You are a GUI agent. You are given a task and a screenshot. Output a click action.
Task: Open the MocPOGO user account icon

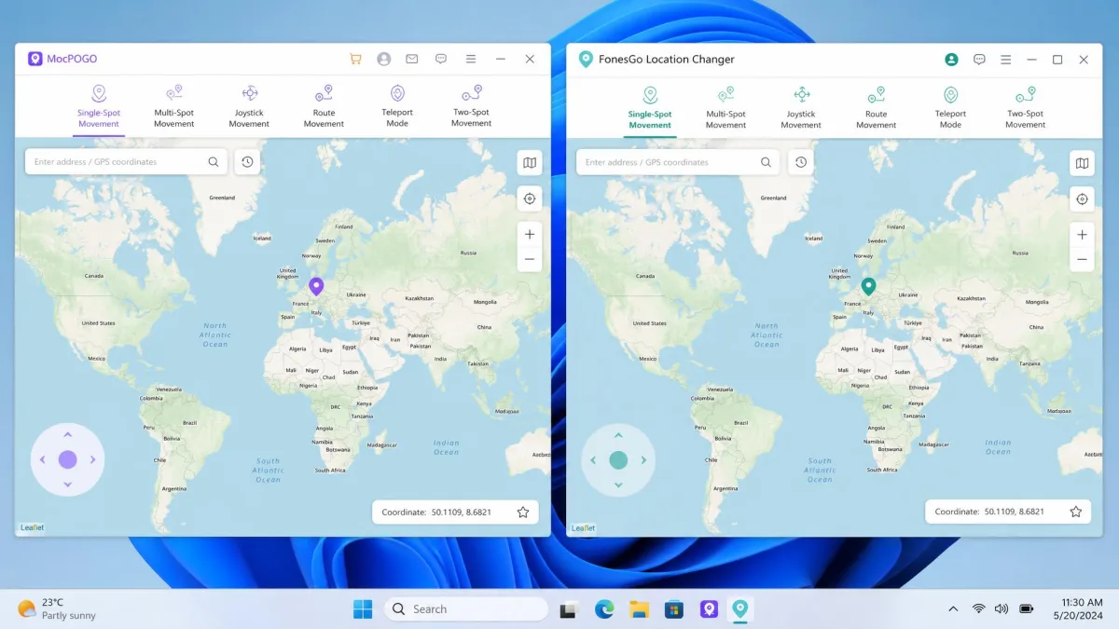tap(383, 59)
